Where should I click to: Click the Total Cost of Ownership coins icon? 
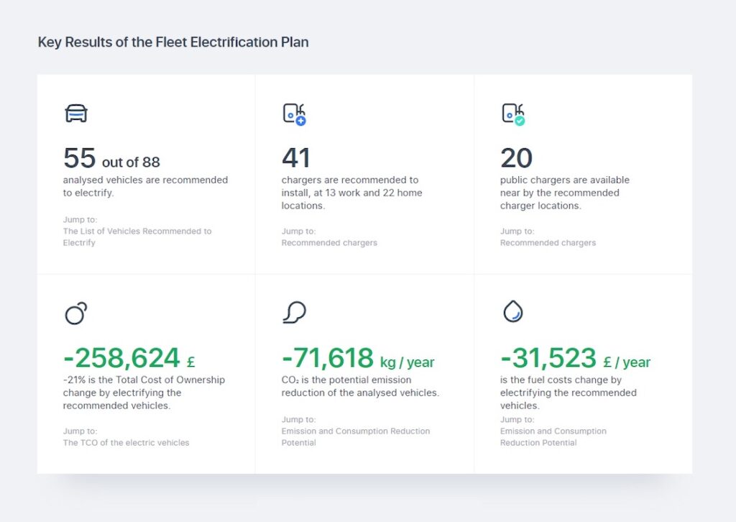[75, 313]
